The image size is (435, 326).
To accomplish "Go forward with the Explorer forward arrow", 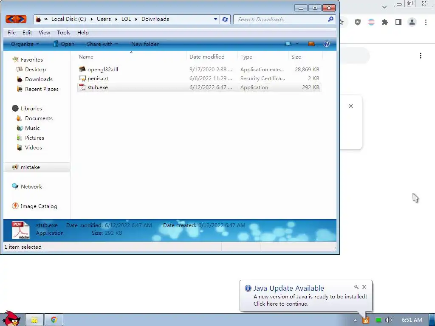I will click(21, 19).
